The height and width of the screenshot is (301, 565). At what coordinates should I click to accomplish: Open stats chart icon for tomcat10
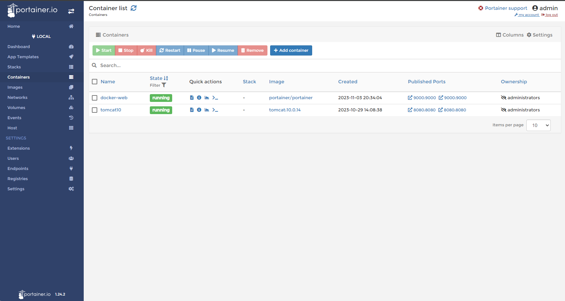207,110
